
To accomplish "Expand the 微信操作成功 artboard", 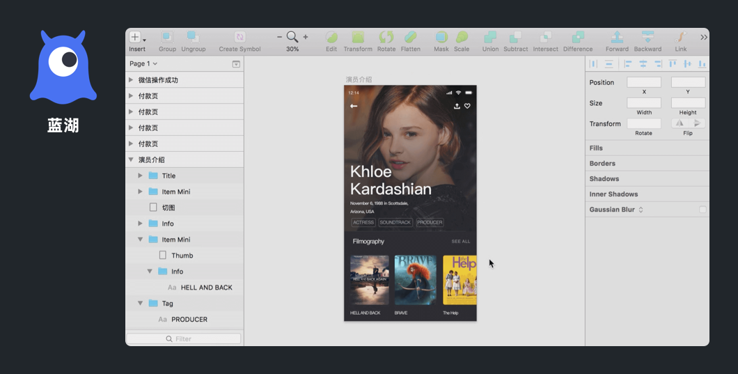I will pos(131,80).
